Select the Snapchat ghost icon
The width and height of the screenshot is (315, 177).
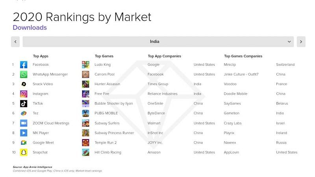pyautogui.click(x=24, y=152)
